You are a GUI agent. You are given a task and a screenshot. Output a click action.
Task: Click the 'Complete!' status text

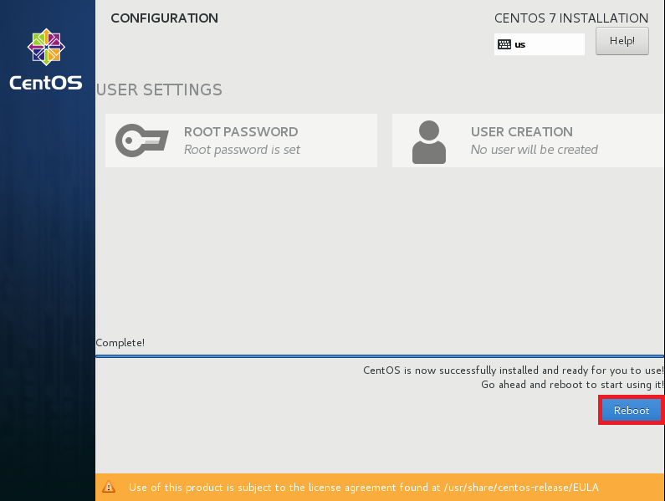coord(120,343)
